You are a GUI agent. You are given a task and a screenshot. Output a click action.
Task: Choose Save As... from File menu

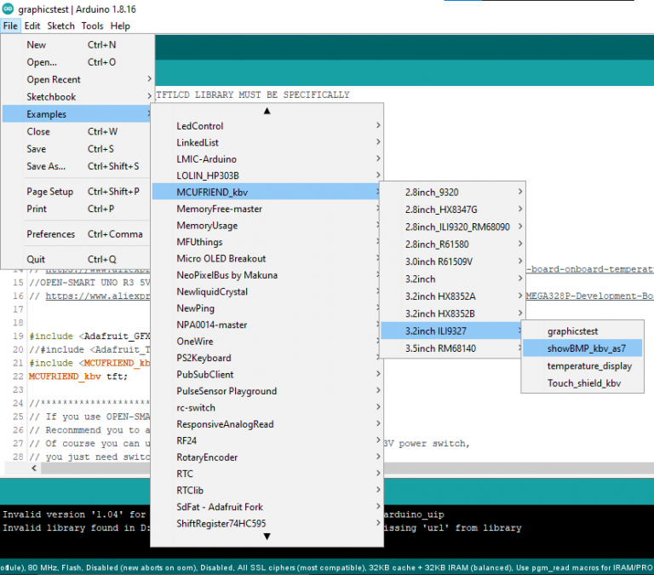[x=46, y=166]
